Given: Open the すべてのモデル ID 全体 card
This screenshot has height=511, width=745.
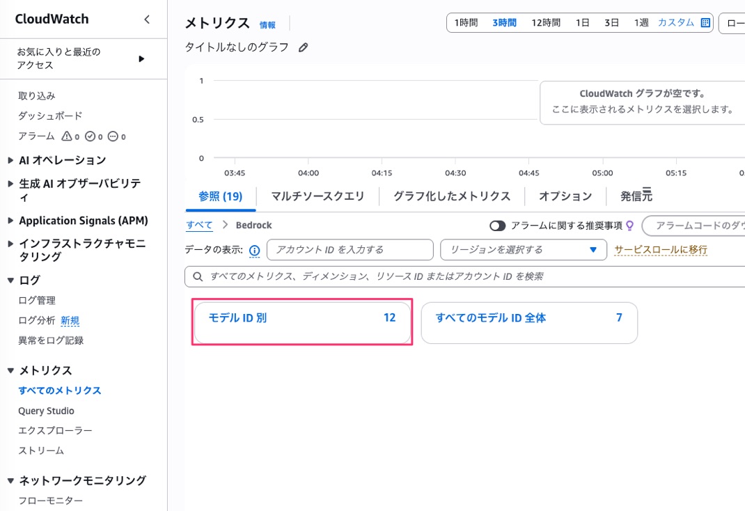Looking at the screenshot, I should (529, 323).
